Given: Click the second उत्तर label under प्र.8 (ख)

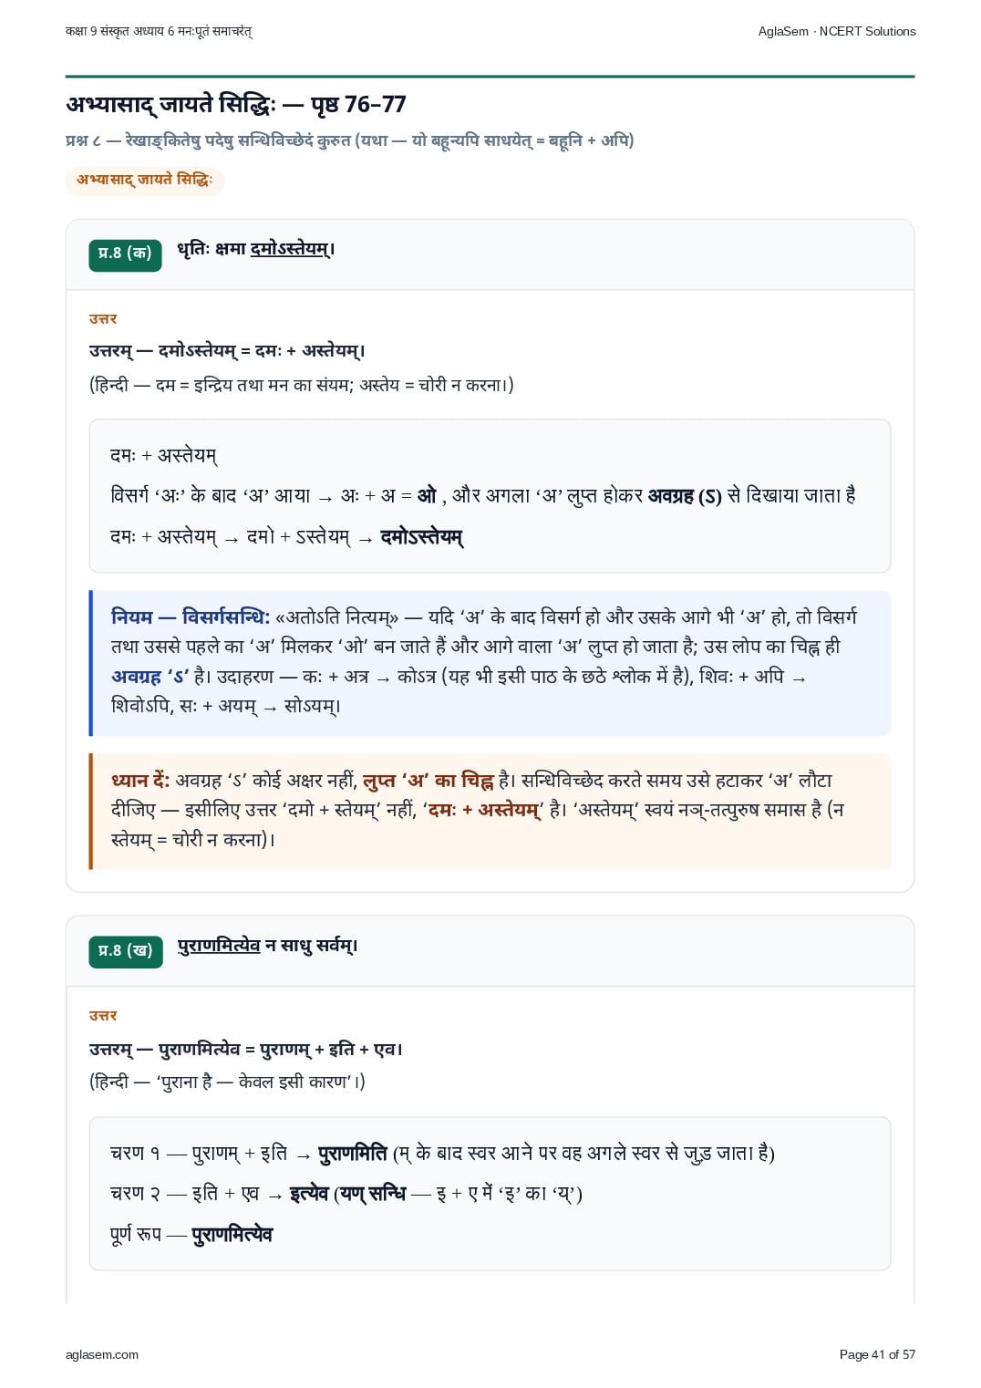Looking at the screenshot, I should (x=103, y=1016).
